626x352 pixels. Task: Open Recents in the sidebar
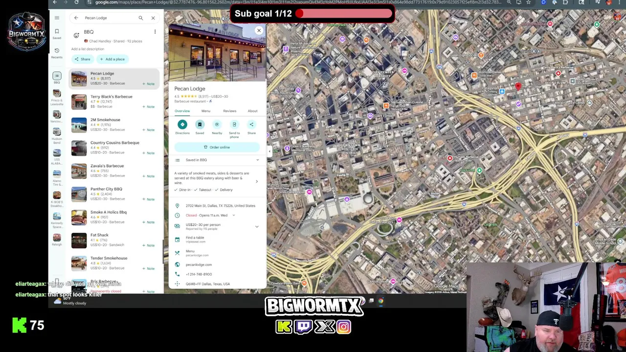[57, 53]
